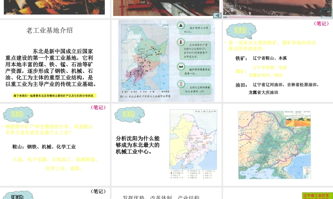Open the 发挥优势、改革体制 slide at the bottom
Screen dimensions: 333x199
(166, 193)
